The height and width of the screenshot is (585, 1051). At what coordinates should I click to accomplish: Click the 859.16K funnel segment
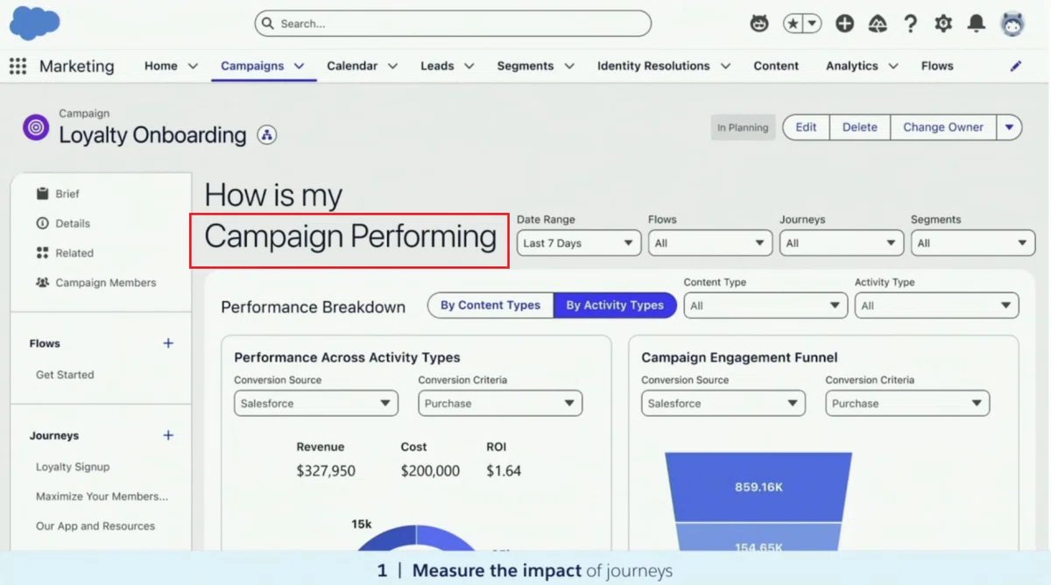pyautogui.click(x=758, y=487)
